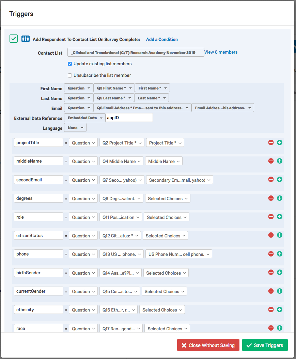Open Q6 Email Address question dropdown

(x=142, y=108)
